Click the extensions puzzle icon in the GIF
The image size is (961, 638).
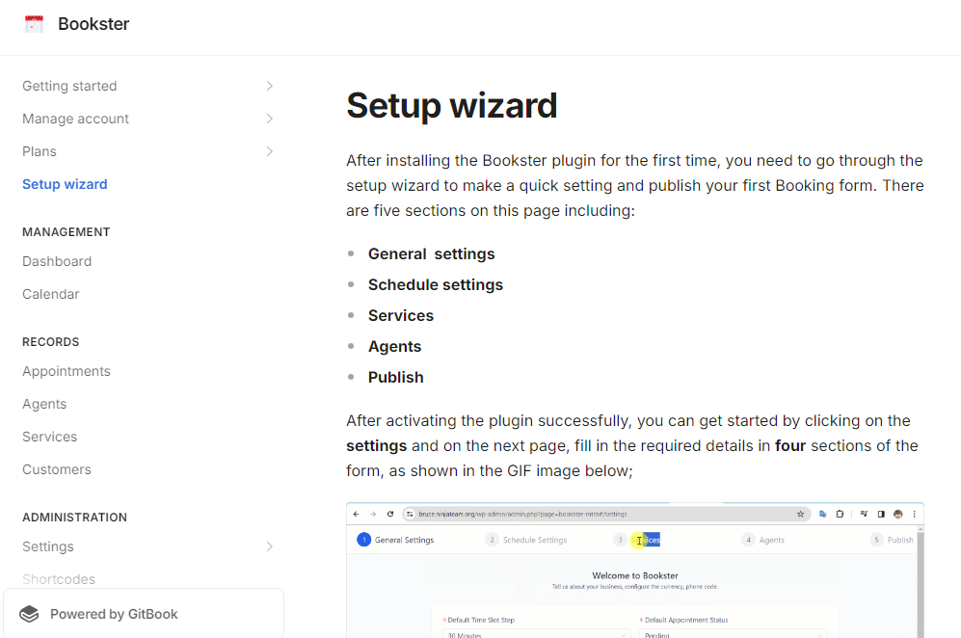coord(840,515)
